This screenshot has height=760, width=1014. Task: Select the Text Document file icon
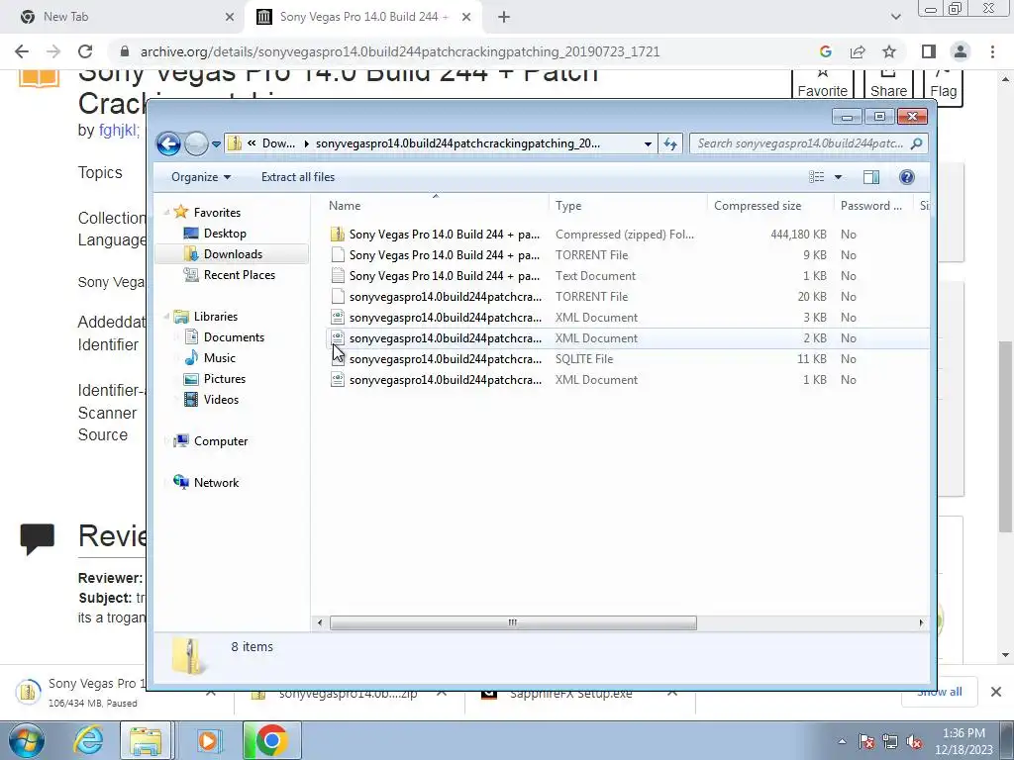click(337, 275)
